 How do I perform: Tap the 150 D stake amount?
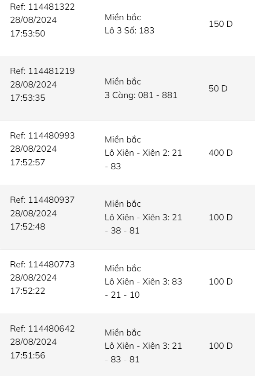(221, 24)
